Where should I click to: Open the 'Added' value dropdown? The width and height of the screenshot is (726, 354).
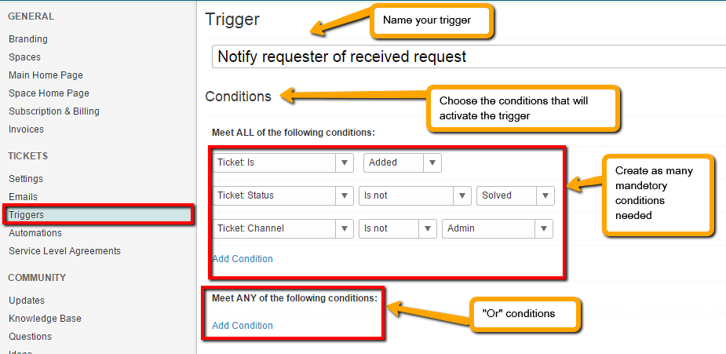(402, 162)
